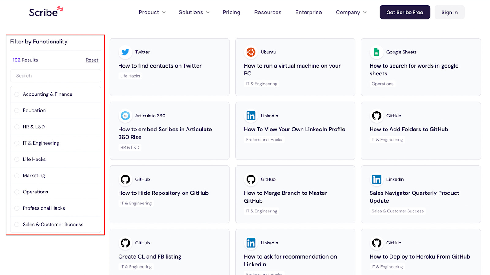Image resolution: width=490 pixels, height=275 pixels.
Task: Click the filter Search input field
Action: click(x=56, y=76)
